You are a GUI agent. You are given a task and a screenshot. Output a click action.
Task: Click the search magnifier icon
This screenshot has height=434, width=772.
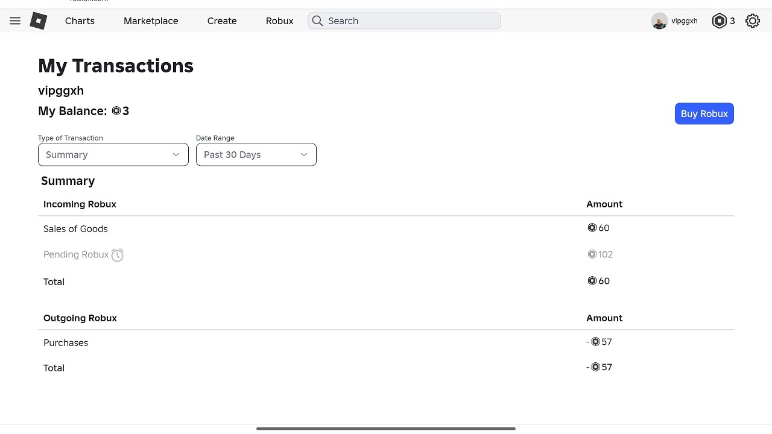click(317, 20)
